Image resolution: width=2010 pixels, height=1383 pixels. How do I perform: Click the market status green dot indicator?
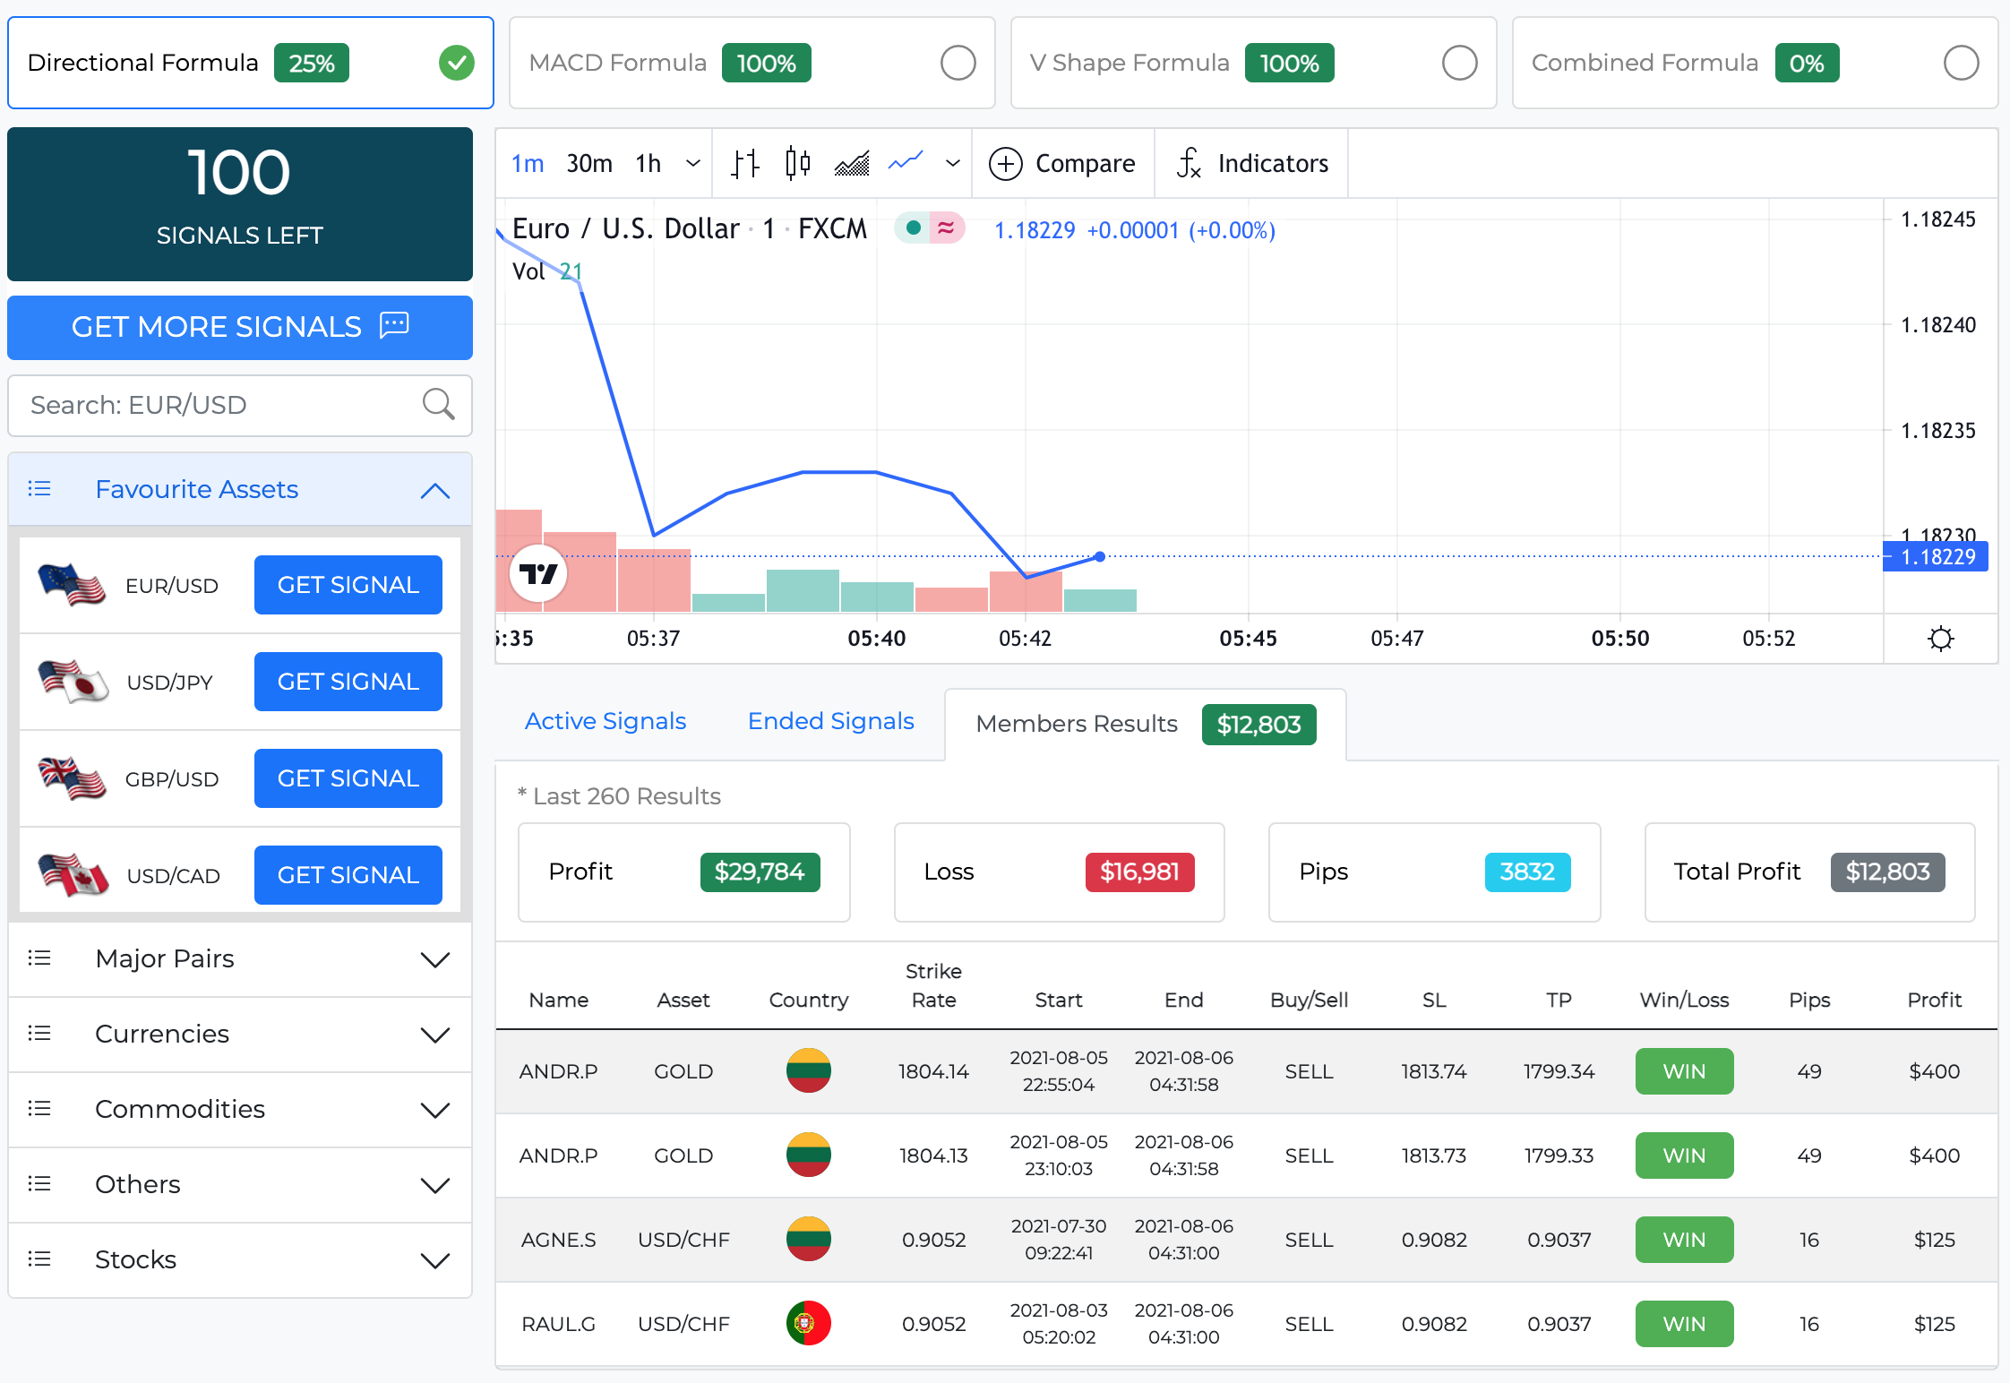click(x=914, y=228)
